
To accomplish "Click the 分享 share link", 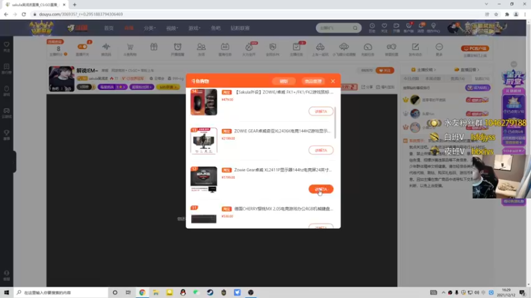I will click(367, 87).
